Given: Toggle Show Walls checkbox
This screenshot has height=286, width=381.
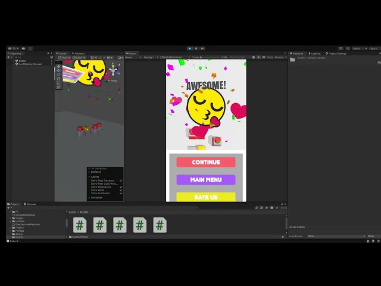Looking at the screenshot, I should tap(121, 190).
